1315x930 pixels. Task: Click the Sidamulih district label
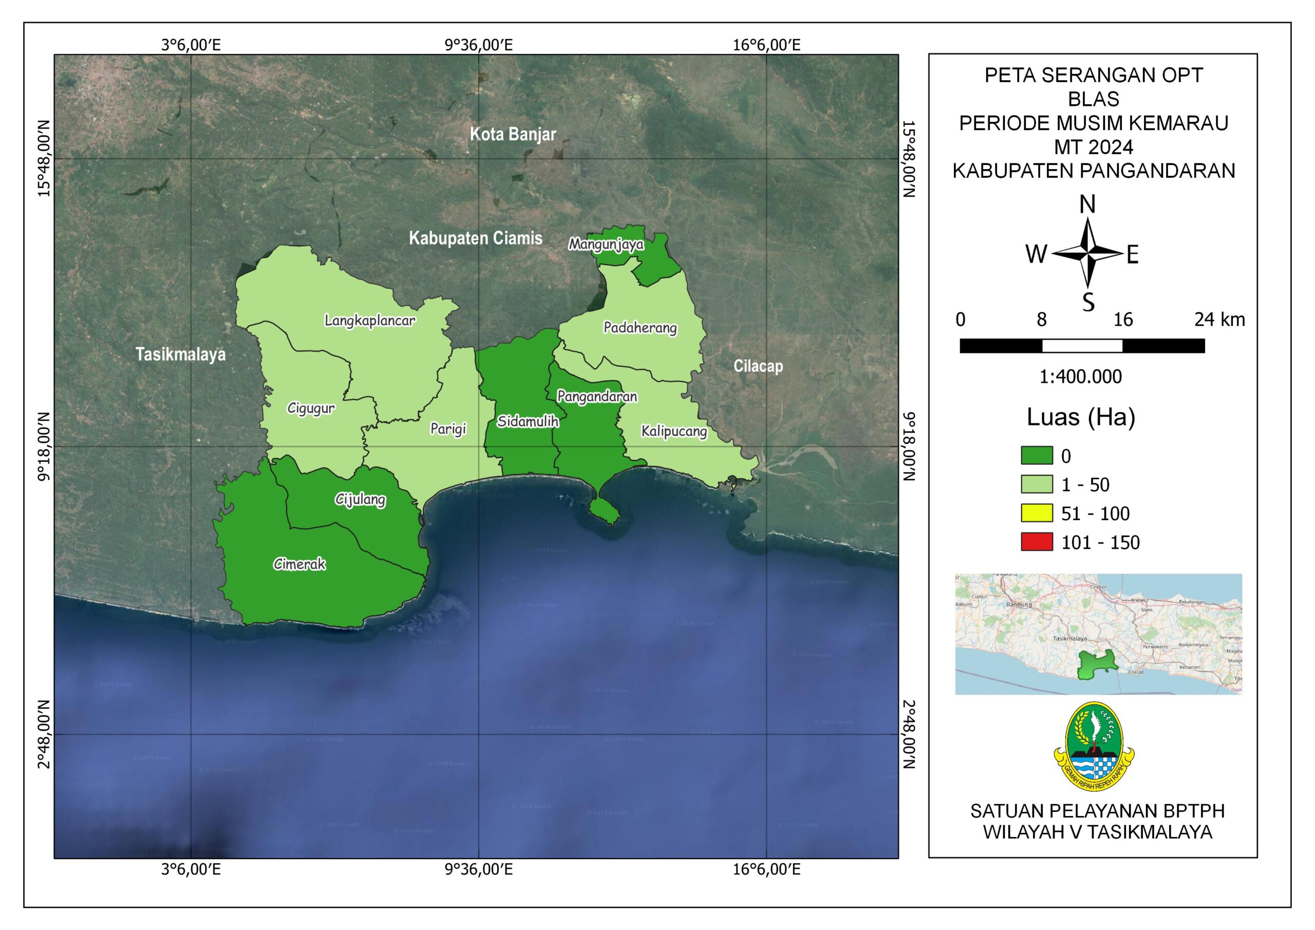[528, 422]
